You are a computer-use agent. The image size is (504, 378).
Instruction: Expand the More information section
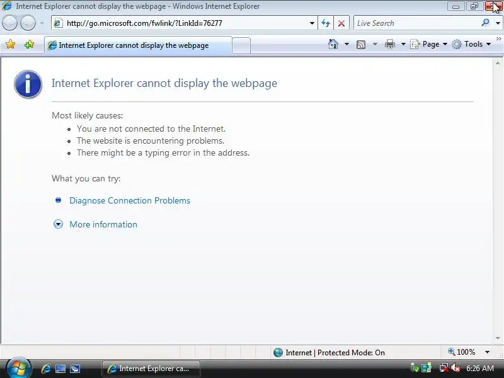click(103, 224)
